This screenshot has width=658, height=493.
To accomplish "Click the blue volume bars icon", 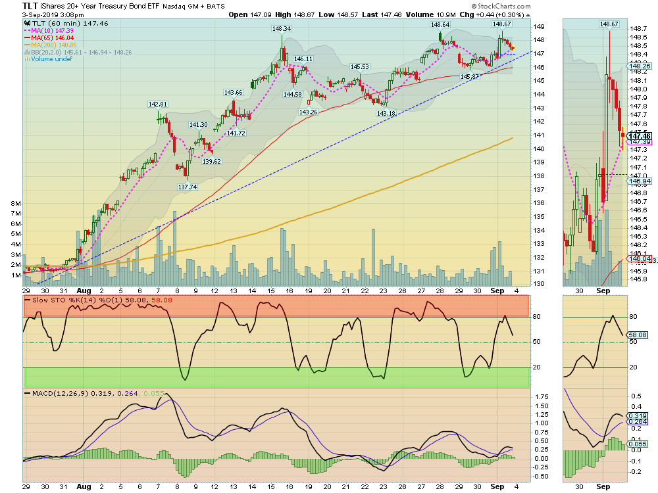I will (x=27, y=59).
